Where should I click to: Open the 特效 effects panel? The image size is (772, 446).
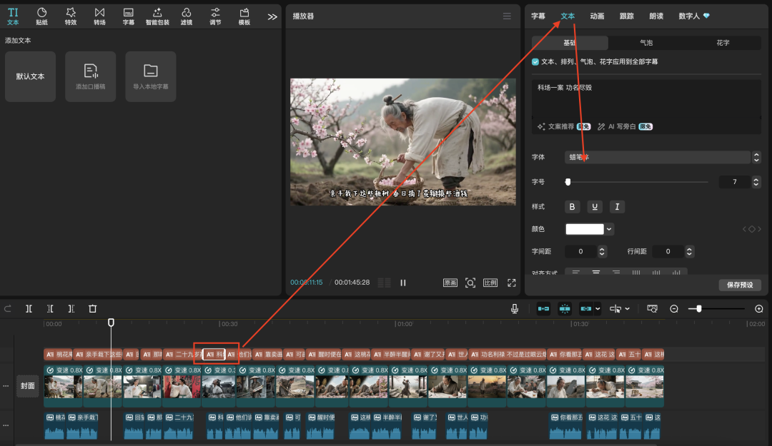(71, 16)
